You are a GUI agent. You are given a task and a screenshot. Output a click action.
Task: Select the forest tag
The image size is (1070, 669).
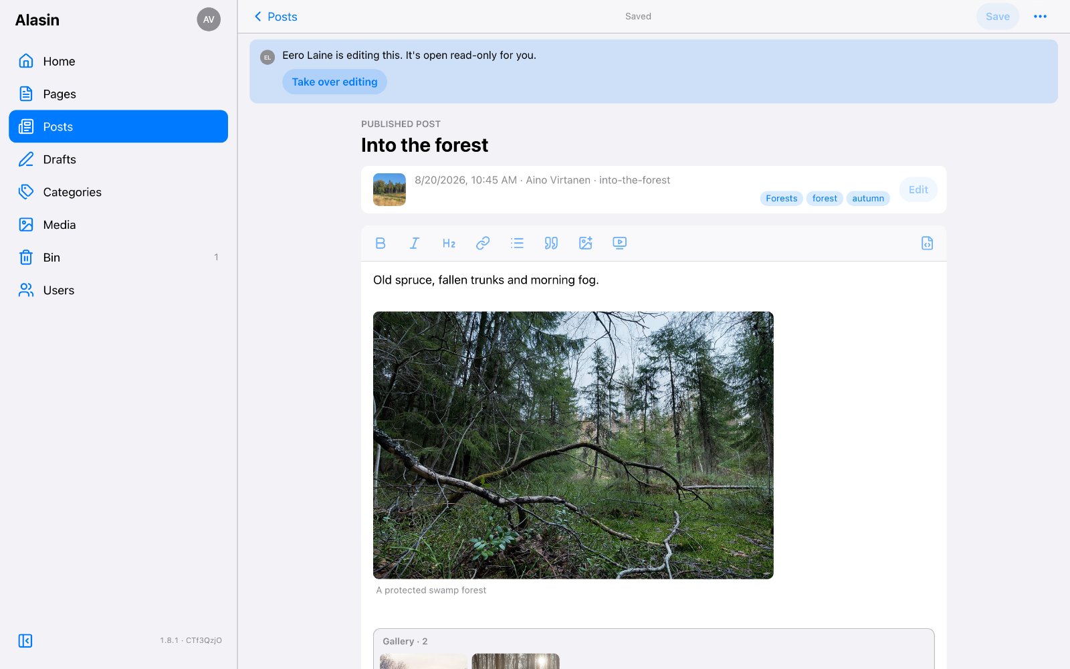(825, 198)
